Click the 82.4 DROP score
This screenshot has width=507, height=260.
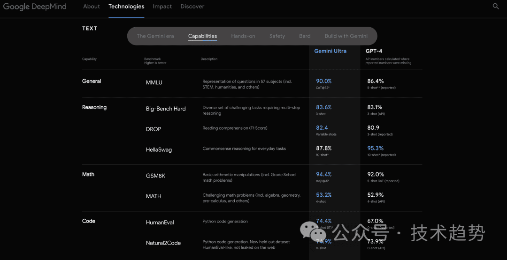(322, 128)
